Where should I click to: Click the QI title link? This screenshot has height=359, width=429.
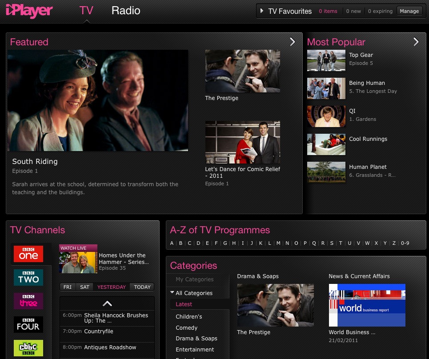[x=352, y=111]
